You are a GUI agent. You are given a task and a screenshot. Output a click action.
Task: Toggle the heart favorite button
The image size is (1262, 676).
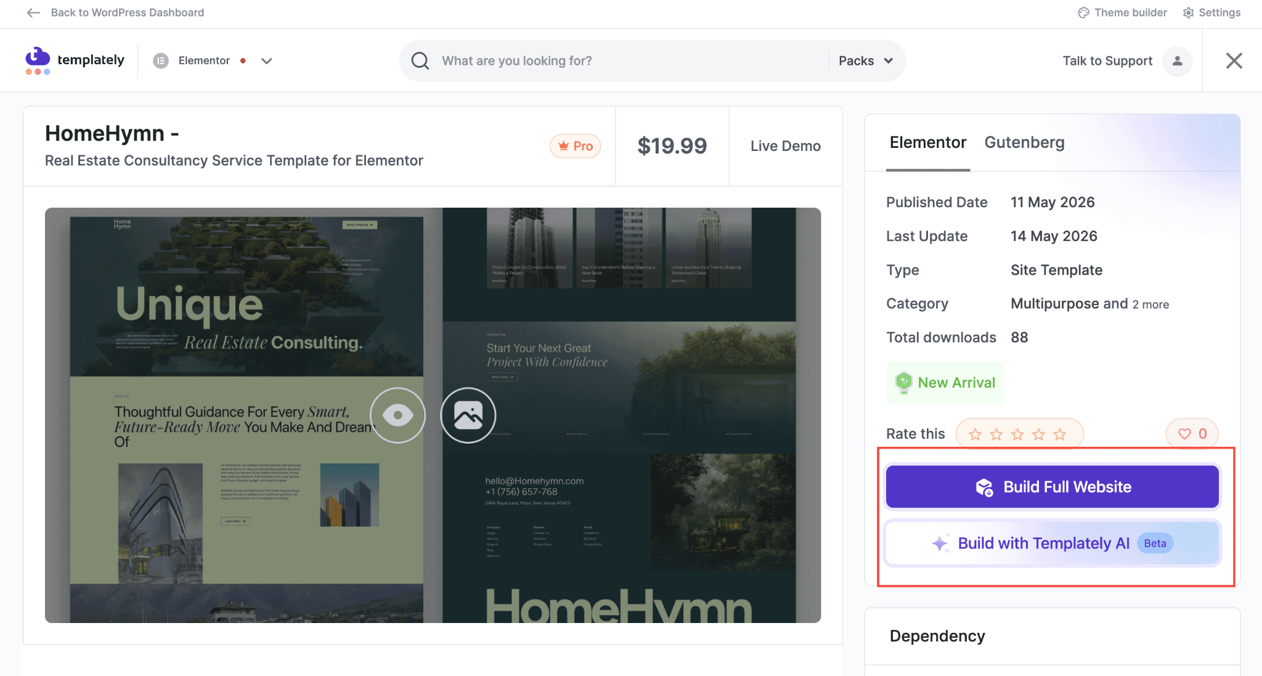point(1192,434)
